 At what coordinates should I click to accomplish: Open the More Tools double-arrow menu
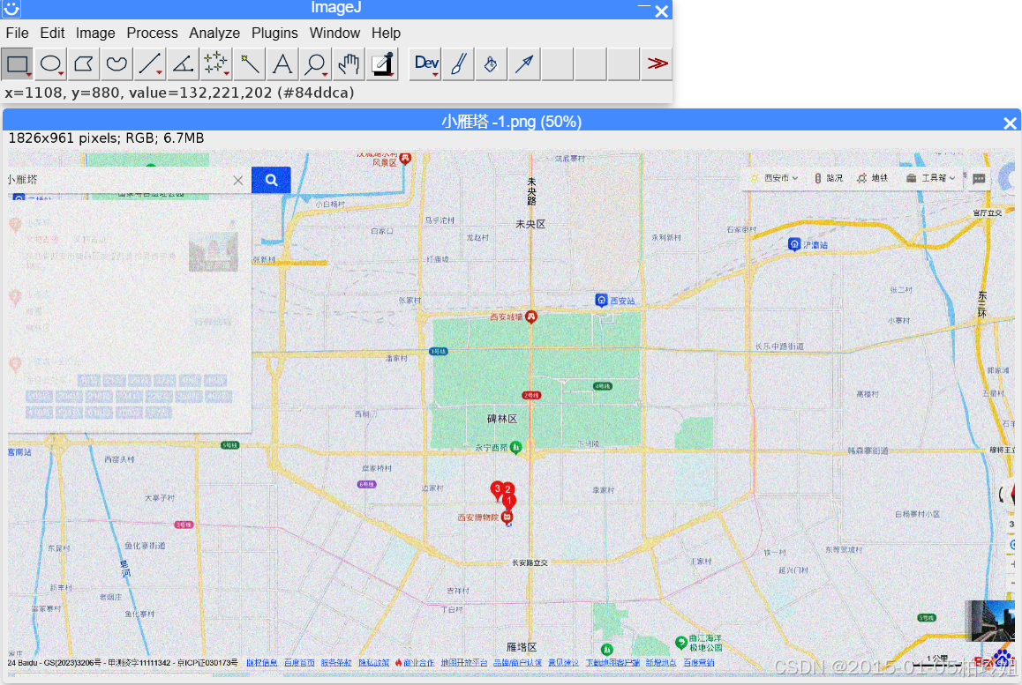[x=657, y=63]
